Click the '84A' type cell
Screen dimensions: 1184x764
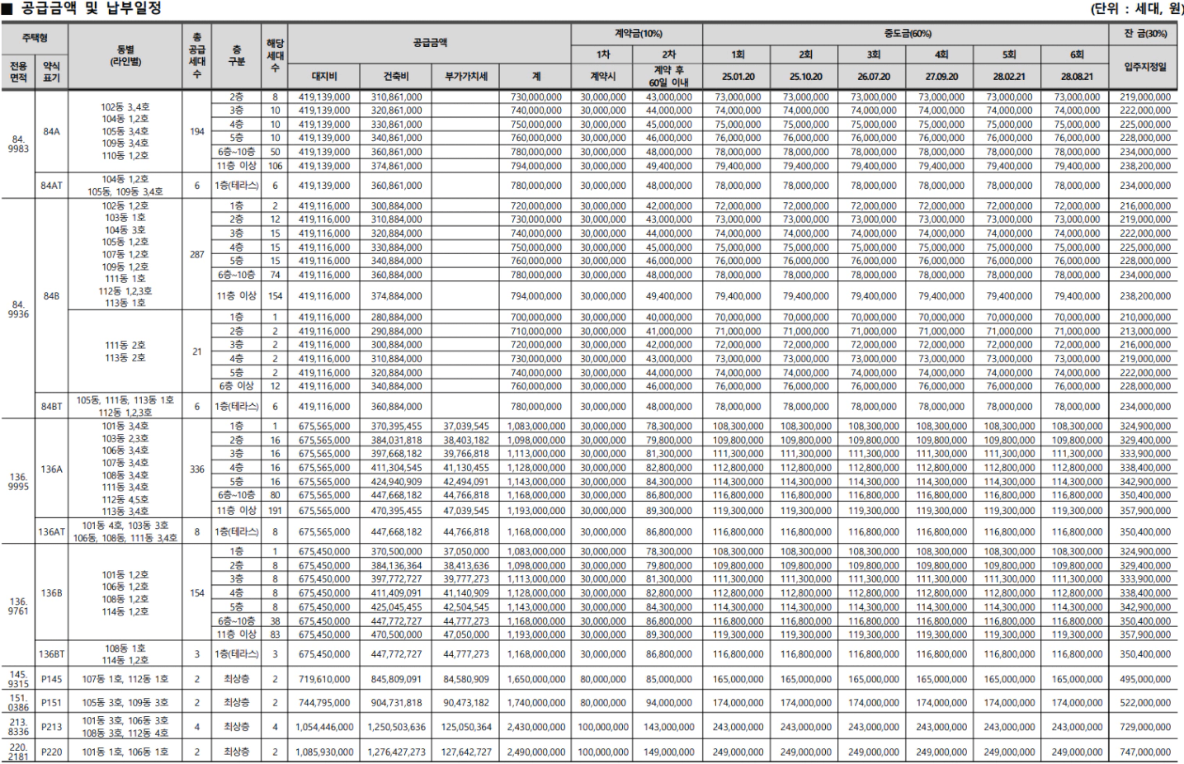(x=51, y=131)
